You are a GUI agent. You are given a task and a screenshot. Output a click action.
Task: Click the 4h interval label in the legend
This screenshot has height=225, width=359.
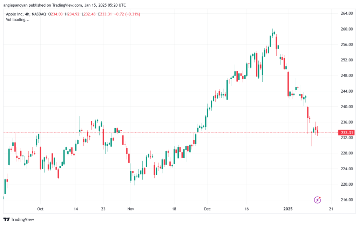pos(27,14)
